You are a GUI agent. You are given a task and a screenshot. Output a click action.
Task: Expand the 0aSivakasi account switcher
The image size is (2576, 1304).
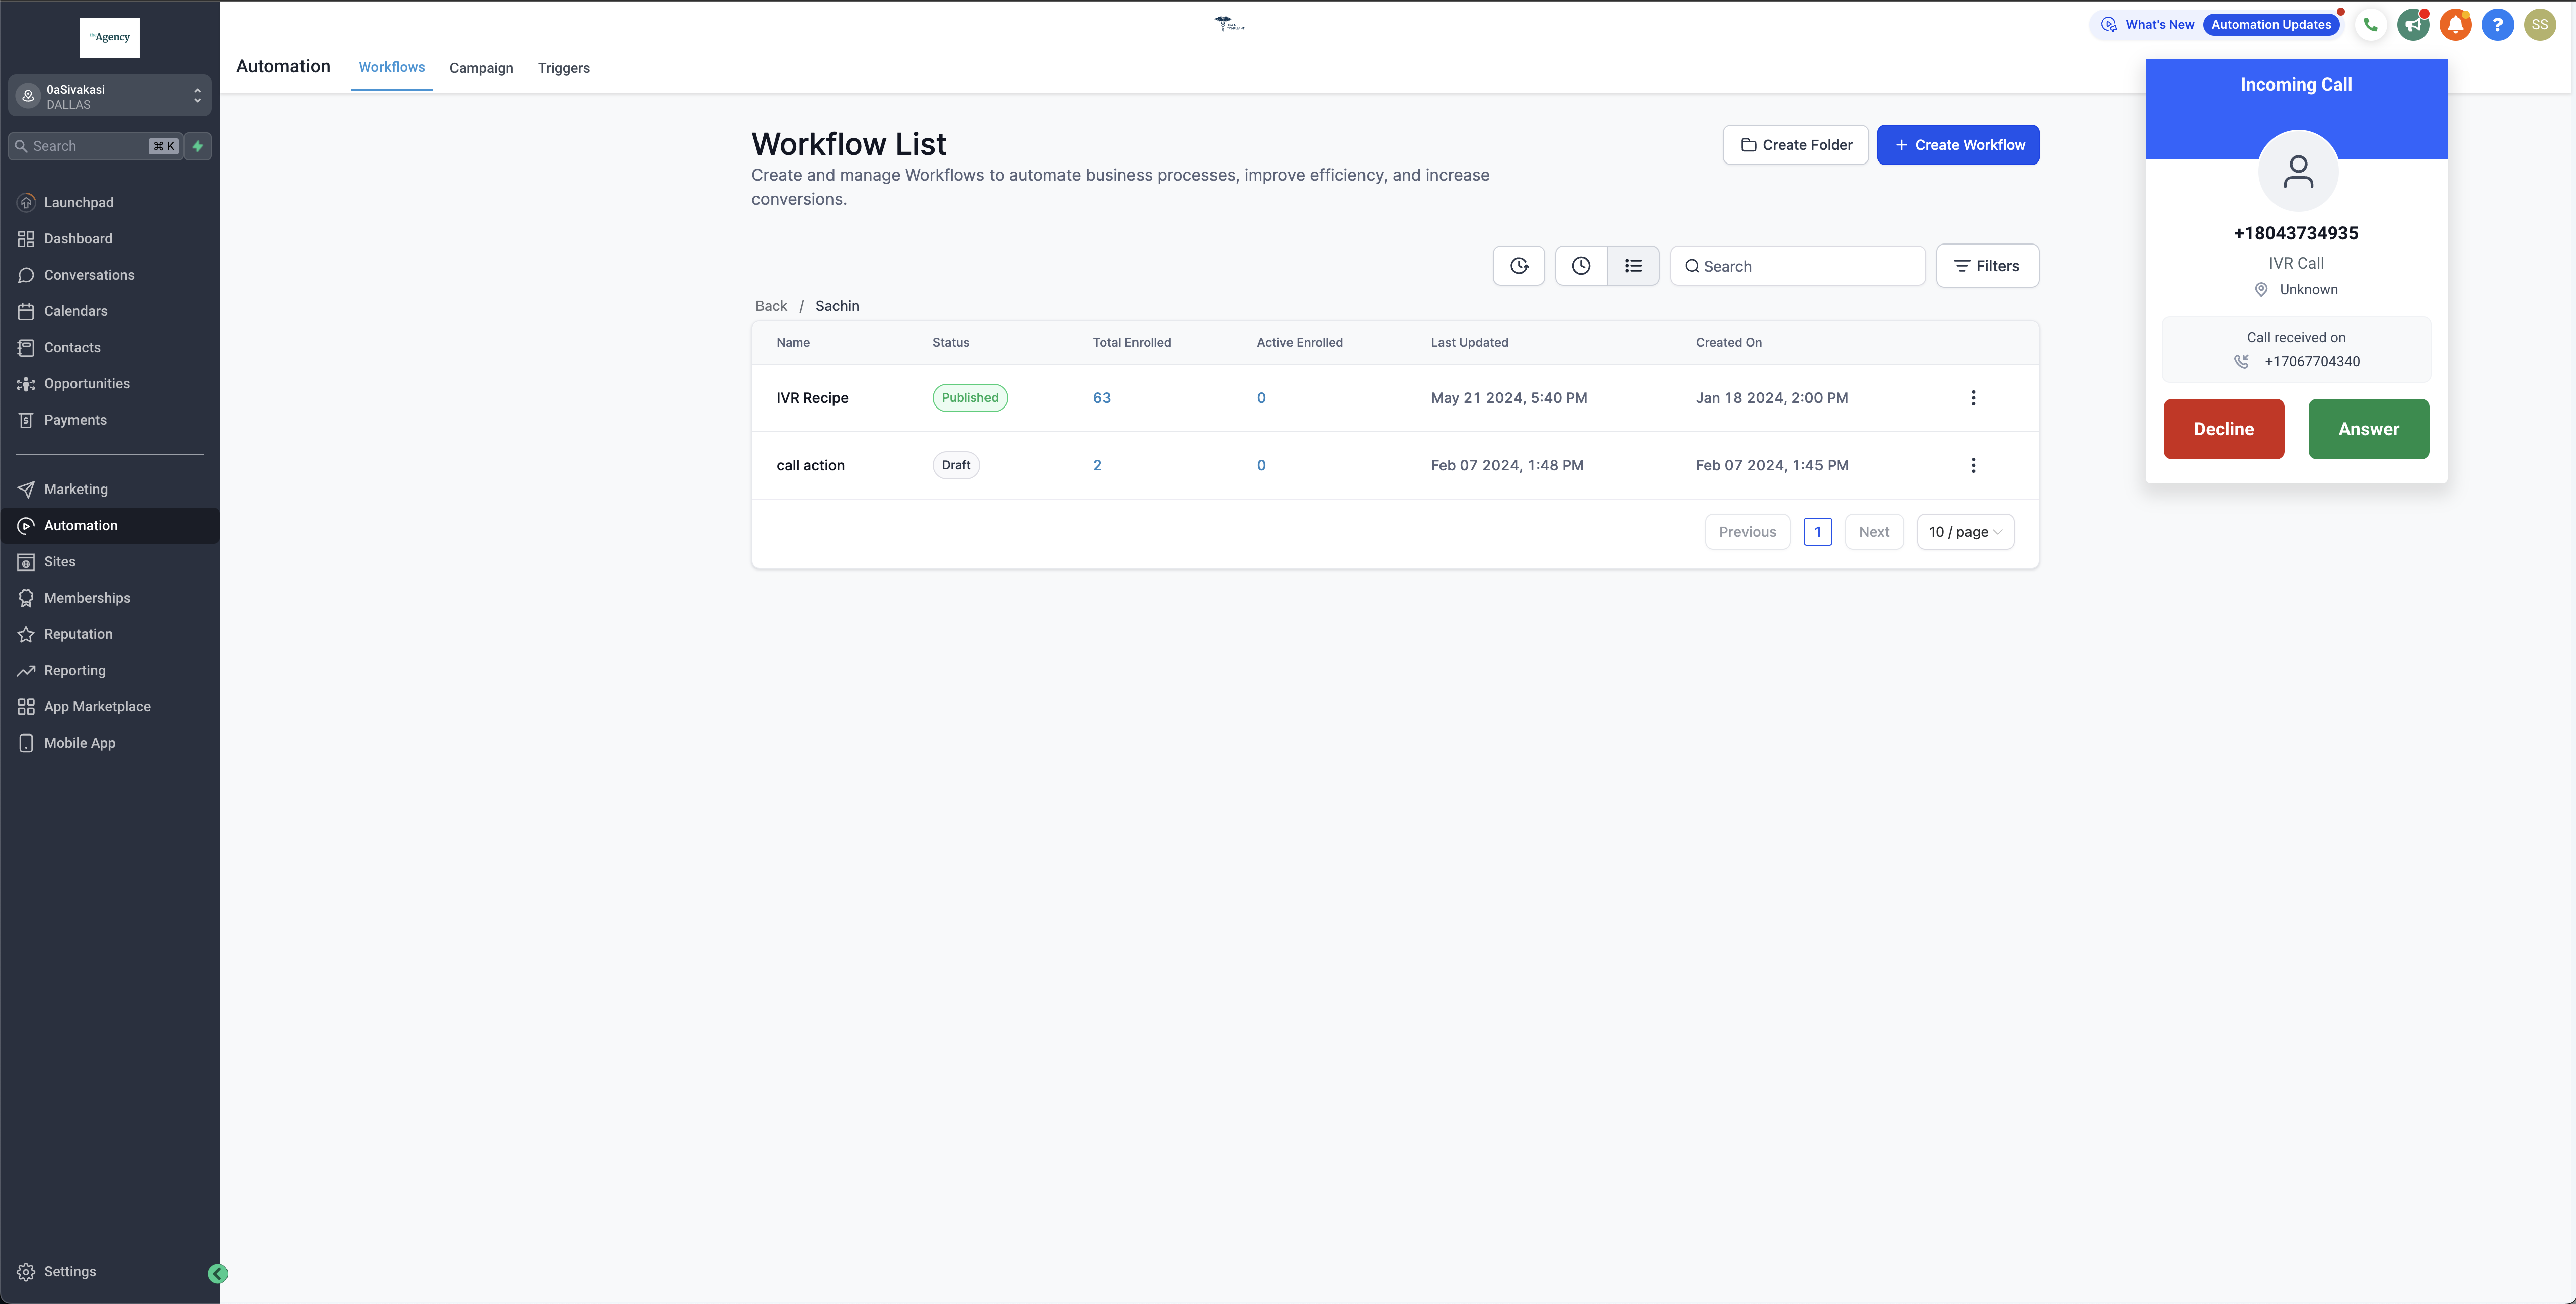(x=110, y=96)
